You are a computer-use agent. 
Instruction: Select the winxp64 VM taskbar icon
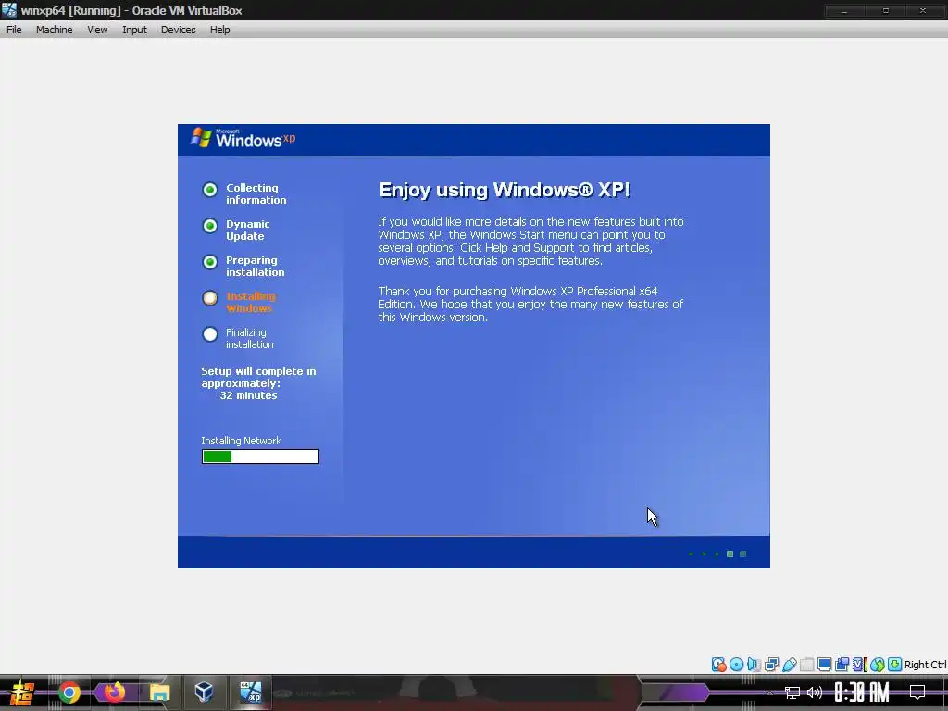(250, 692)
